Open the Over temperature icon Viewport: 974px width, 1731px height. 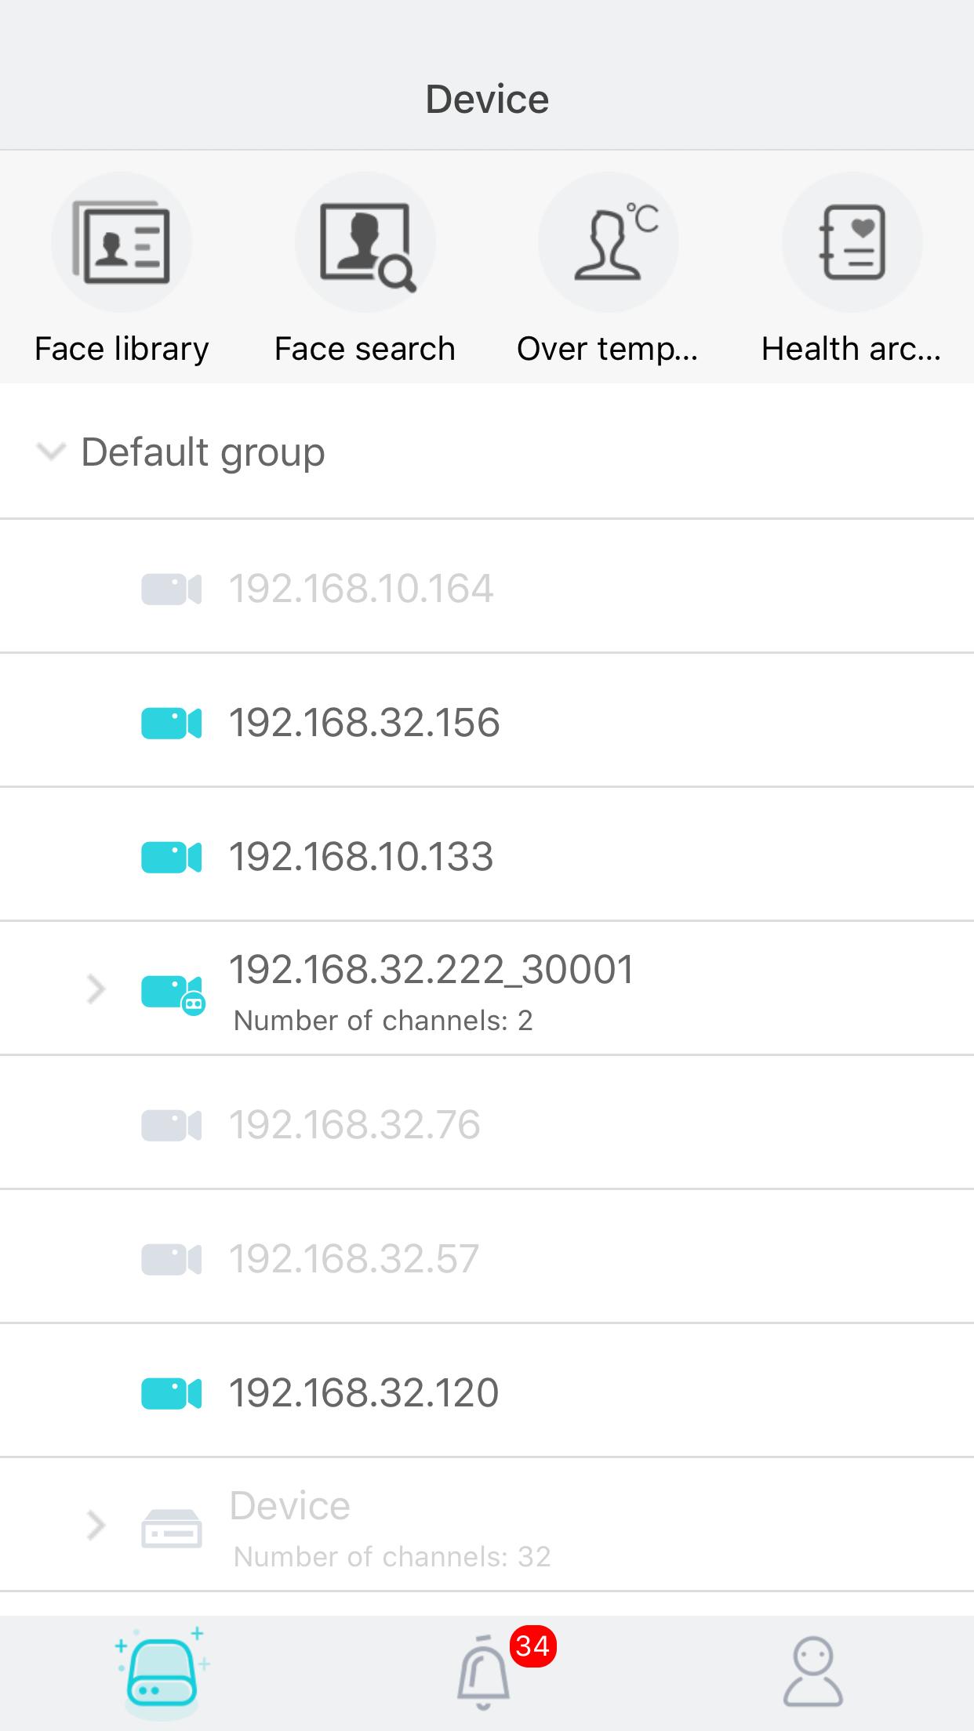pos(609,242)
